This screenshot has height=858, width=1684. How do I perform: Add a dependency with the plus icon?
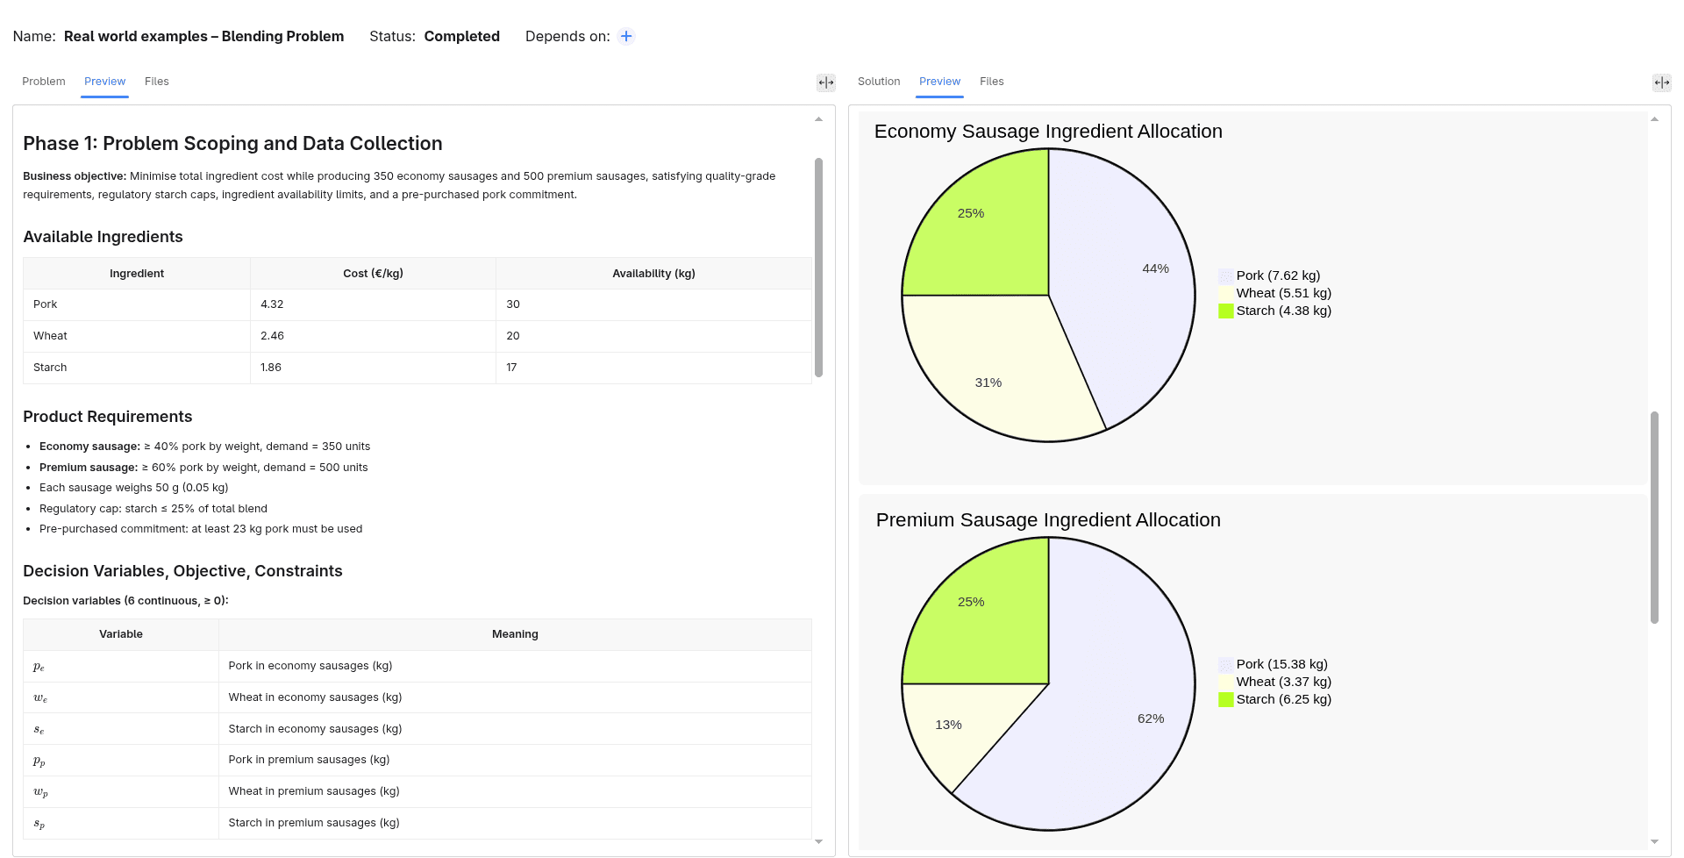point(626,36)
